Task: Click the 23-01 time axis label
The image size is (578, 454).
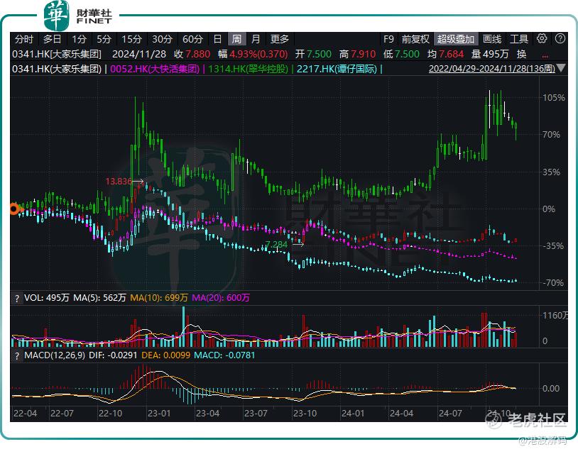Action: (159, 413)
